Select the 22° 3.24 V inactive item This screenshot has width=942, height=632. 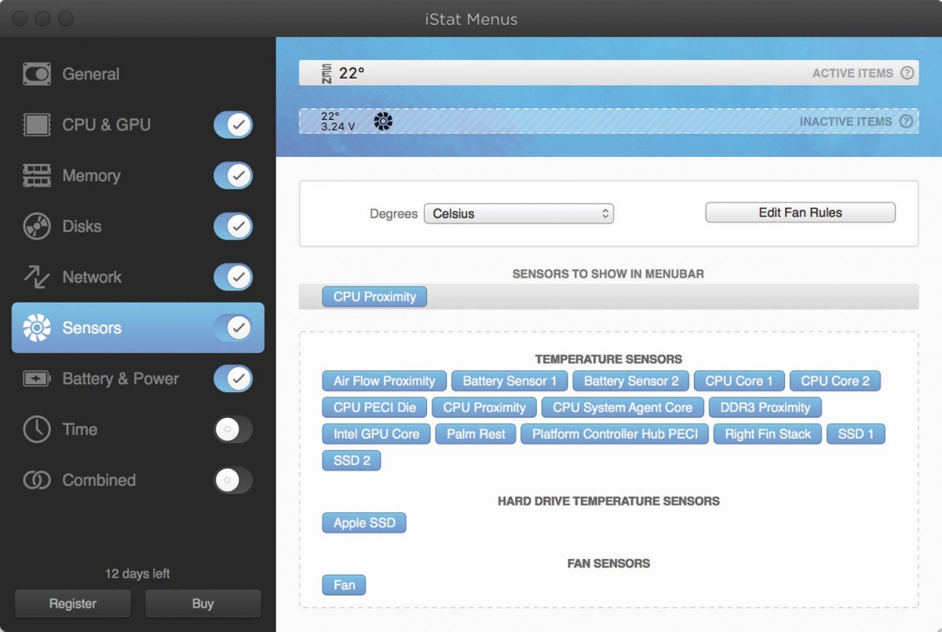pyautogui.click(x=338, y=121)
